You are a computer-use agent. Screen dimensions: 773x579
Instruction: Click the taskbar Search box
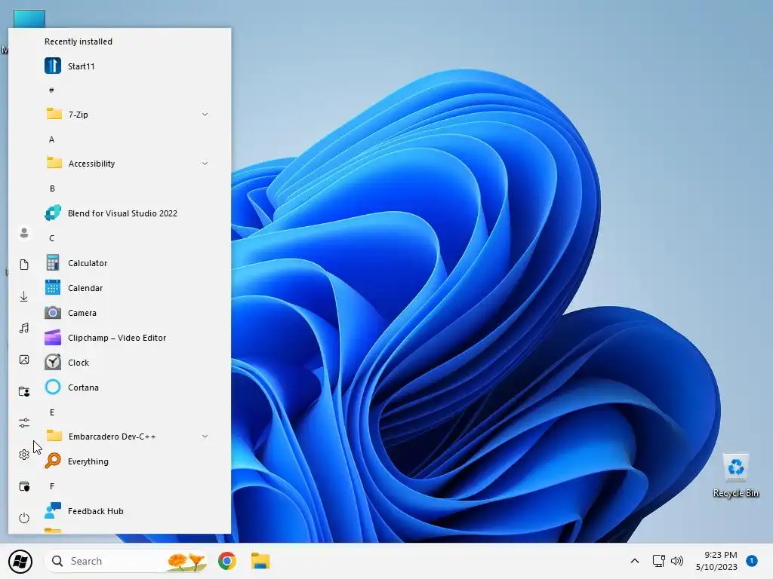pyautogui.click(x=126, y=561)
